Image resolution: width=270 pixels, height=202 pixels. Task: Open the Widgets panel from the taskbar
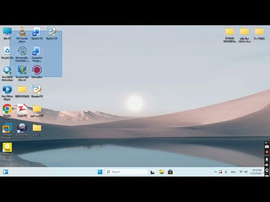(5, 172)
